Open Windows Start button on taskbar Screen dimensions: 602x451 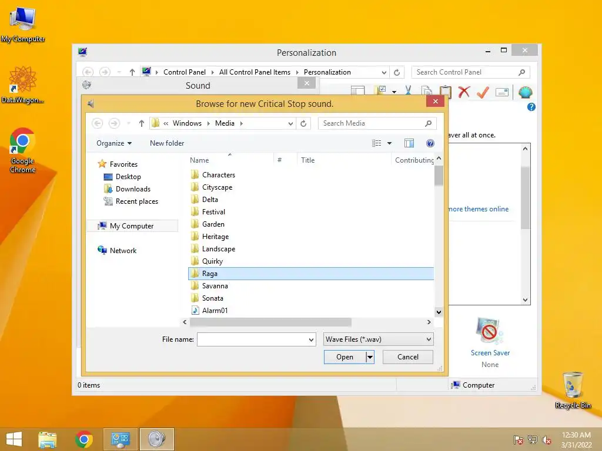point(14,439)
